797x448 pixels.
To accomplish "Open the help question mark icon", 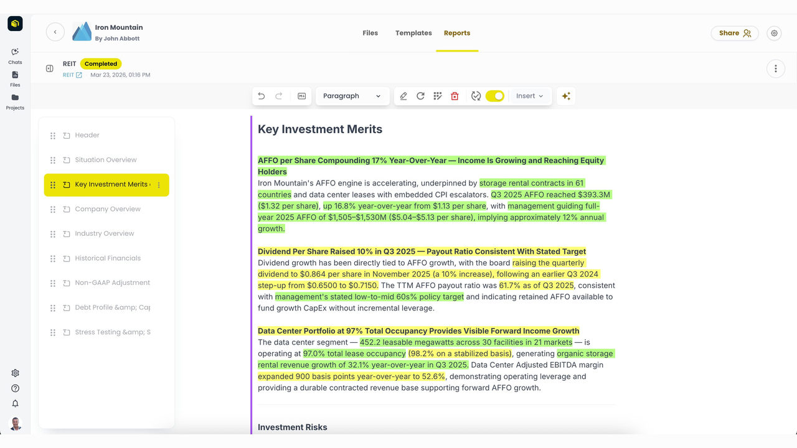I will click(16, 388).
